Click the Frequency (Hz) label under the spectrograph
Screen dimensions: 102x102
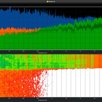[x=43, y=100]
